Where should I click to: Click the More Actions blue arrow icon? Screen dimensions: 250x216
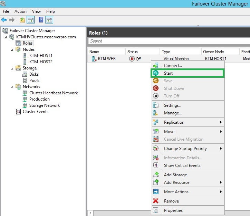156,191
